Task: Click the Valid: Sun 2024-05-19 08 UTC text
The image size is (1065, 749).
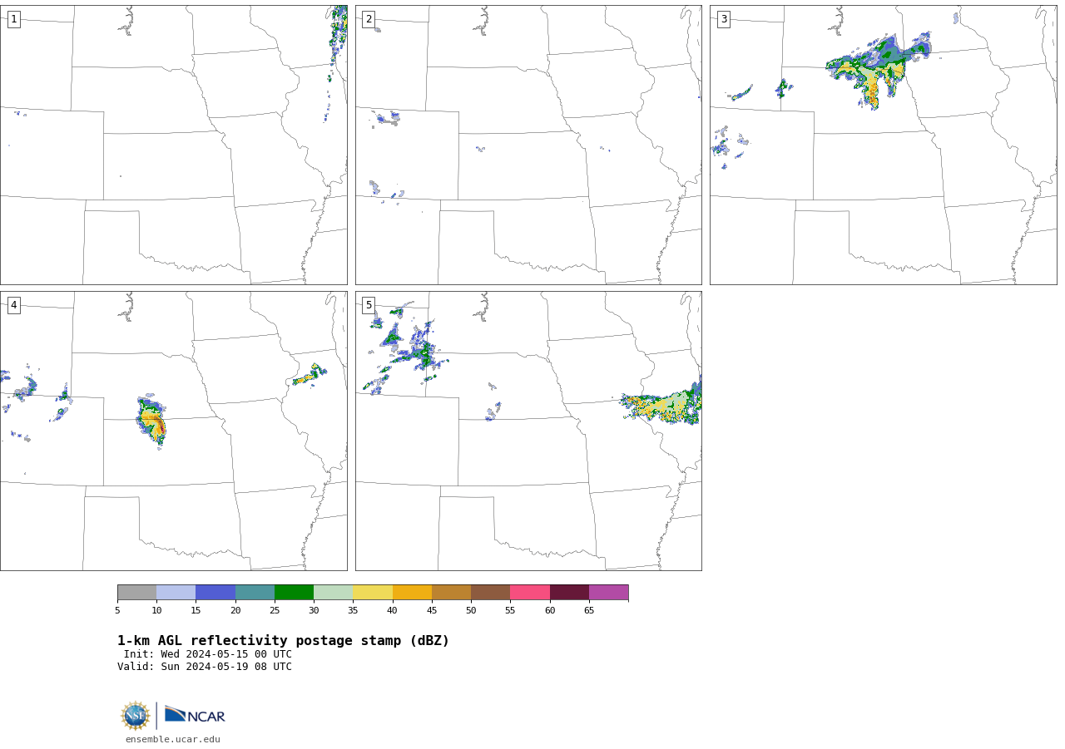Action: point(205,667)
